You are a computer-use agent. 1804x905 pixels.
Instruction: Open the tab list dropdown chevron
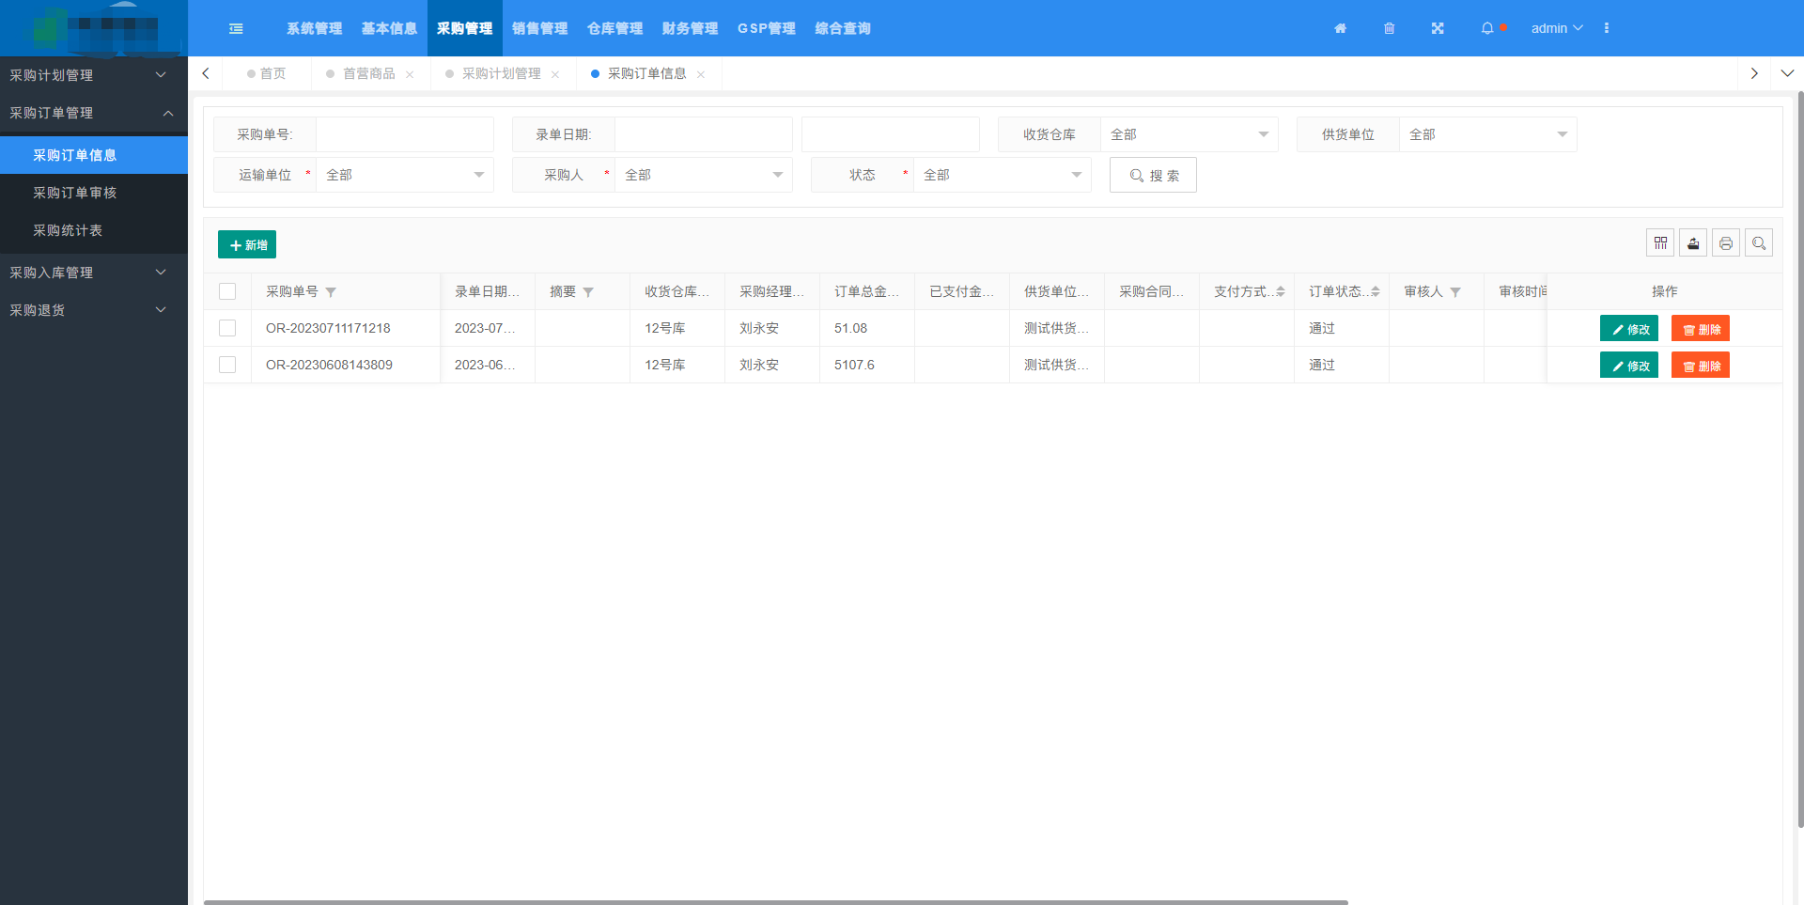point(1787,73)
